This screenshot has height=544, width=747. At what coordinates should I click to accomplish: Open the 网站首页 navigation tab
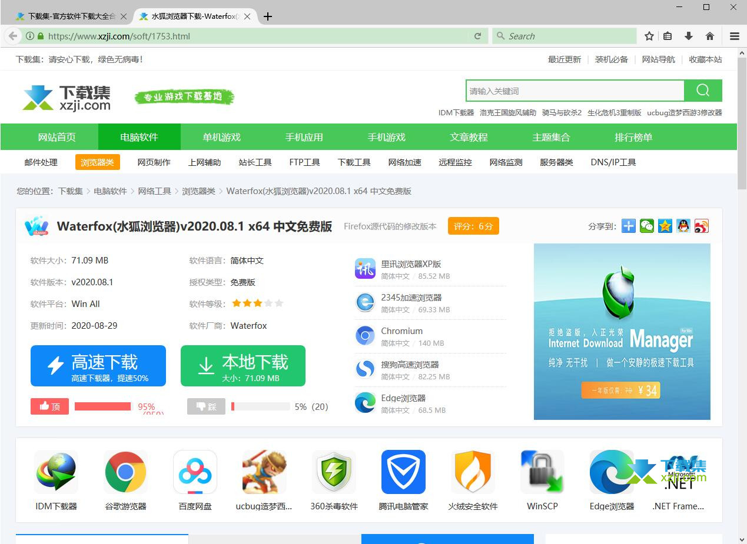coord(57,137)
